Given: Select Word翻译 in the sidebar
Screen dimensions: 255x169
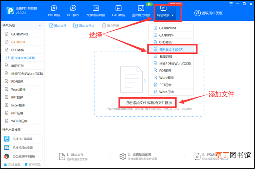Looking at the screenshot, I should click(23, 89).
